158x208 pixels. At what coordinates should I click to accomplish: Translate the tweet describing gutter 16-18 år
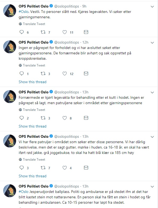coord(32,160)
